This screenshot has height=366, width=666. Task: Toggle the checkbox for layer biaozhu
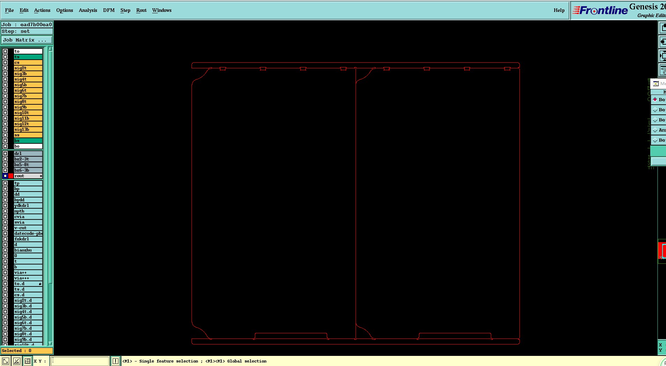[x=5, y=250]
